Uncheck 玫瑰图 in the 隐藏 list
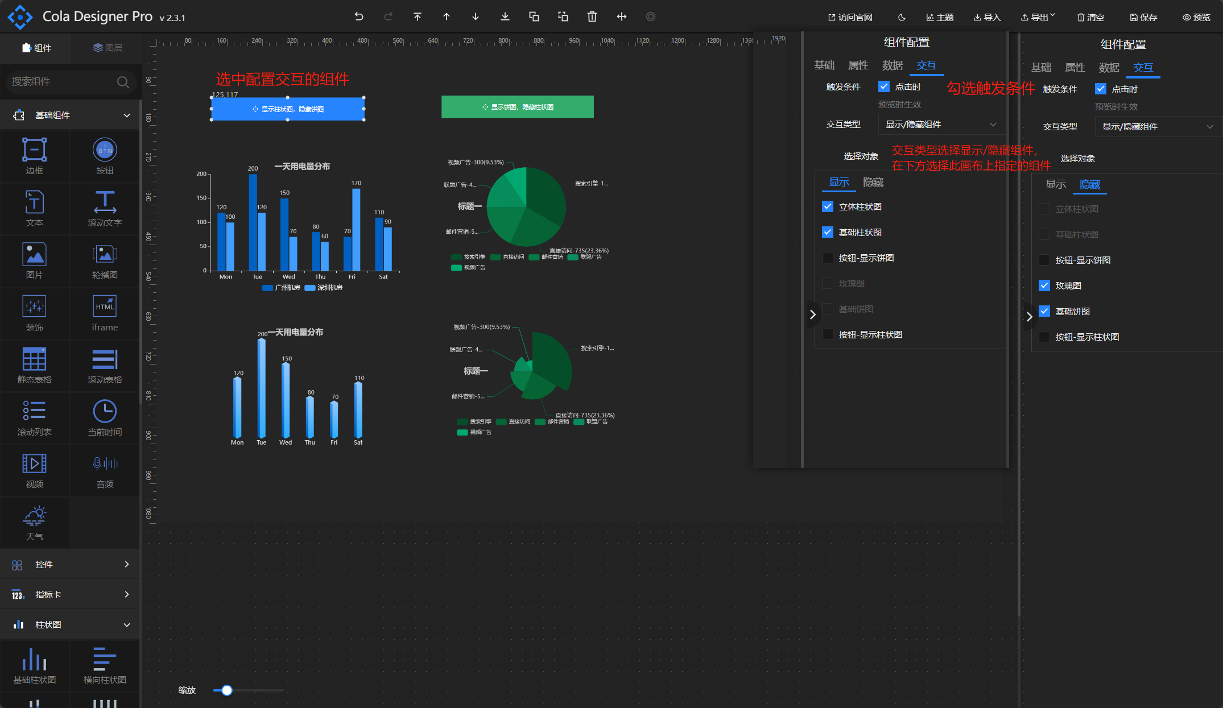Image resolution: width=1223 pixels, height=708 pixels. (1044, 285)
